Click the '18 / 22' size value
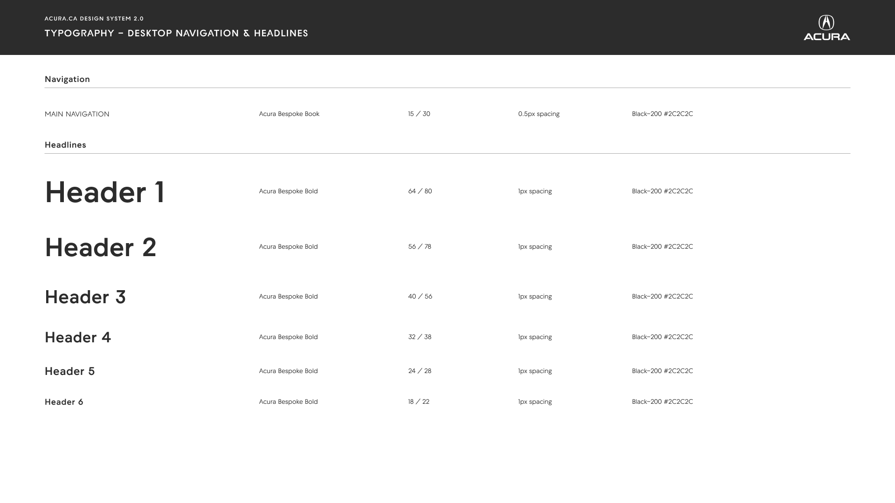 click(419, 402)
